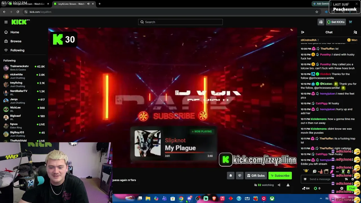Open the Get Help question mark taskbar icon

(239, 198)
